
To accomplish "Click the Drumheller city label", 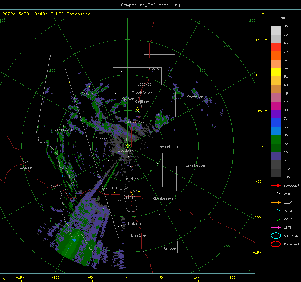I will [x=196, y=165].
